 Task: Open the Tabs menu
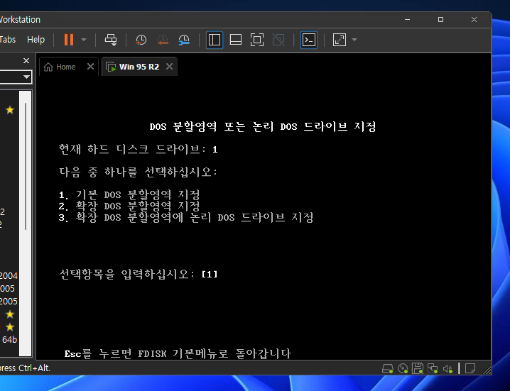point(8,39)
